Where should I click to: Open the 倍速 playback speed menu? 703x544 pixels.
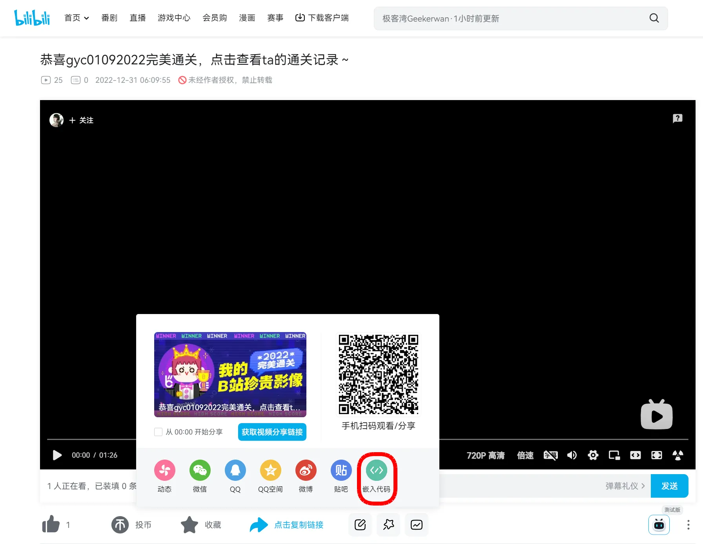[525, 455]
